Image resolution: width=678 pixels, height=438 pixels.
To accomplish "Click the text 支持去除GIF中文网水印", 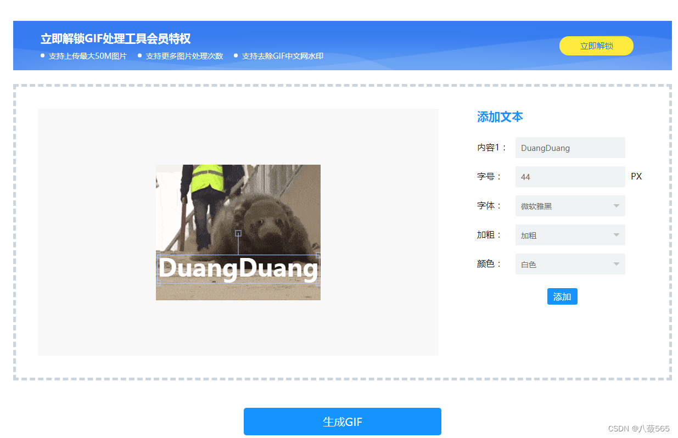I will click(283, 56).
